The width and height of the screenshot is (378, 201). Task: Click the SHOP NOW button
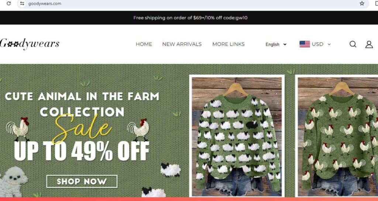pyautogui.click(x=82, y=181)
